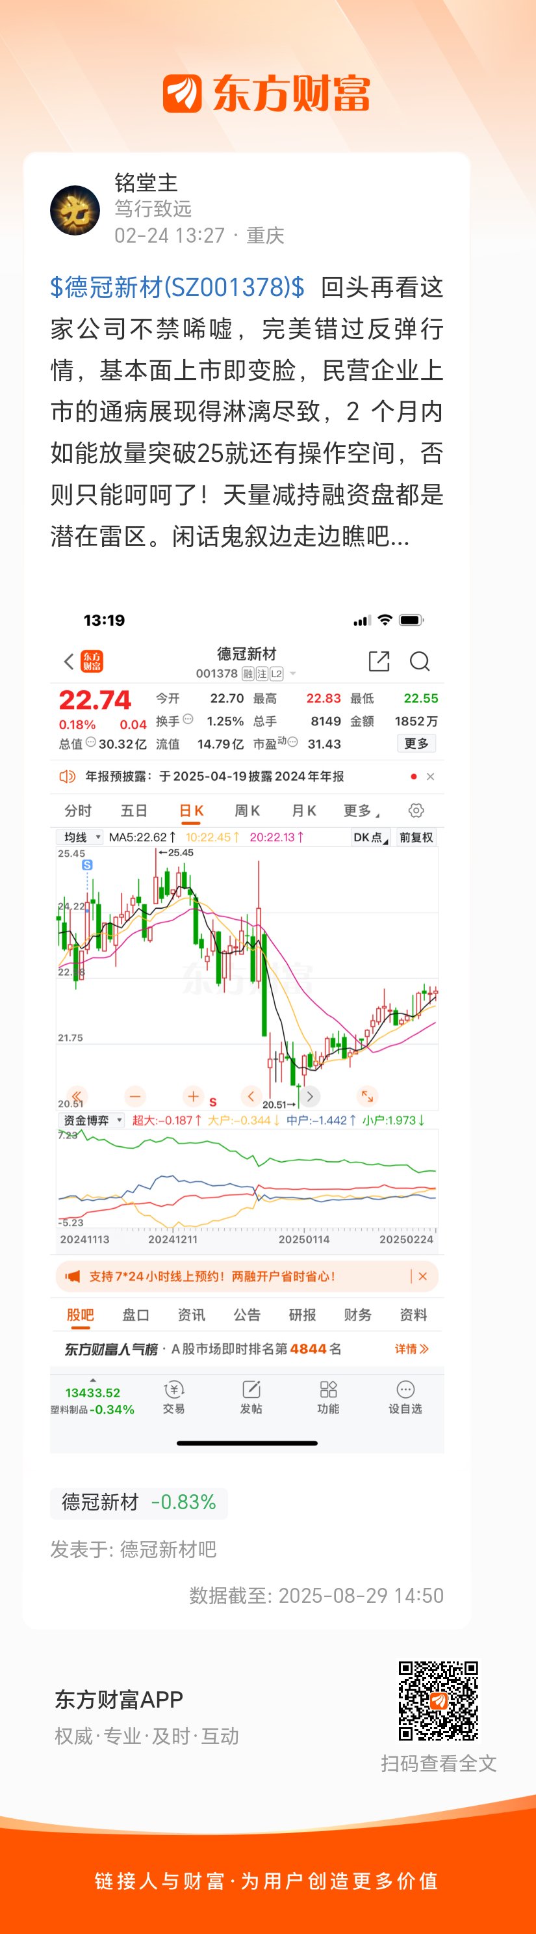Open 铭堂主 user avatar
The width and height of the screenshot is (536, 1934).
click(x=75, y=210)
